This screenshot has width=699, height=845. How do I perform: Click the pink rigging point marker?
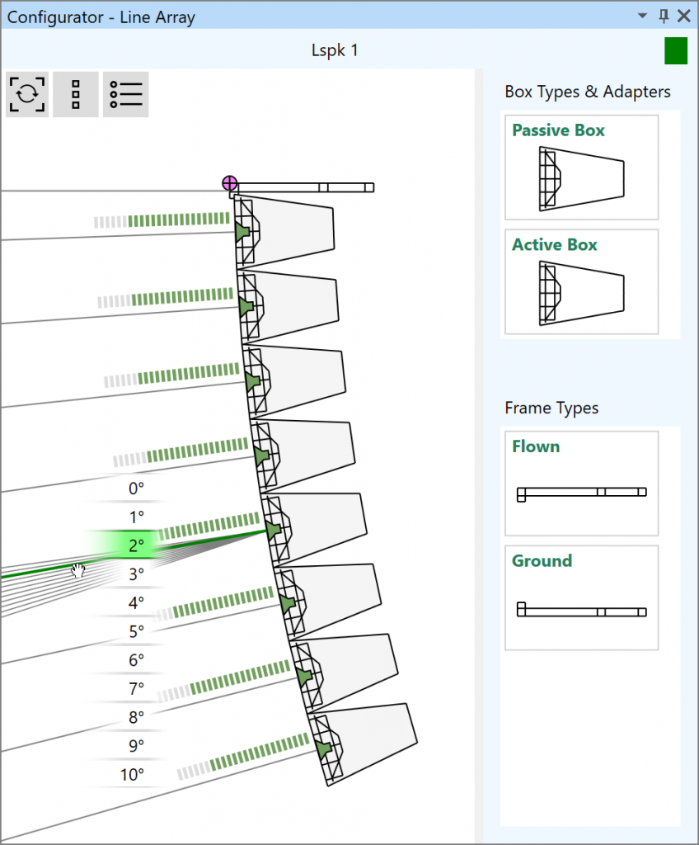click(x=229, y=183)
